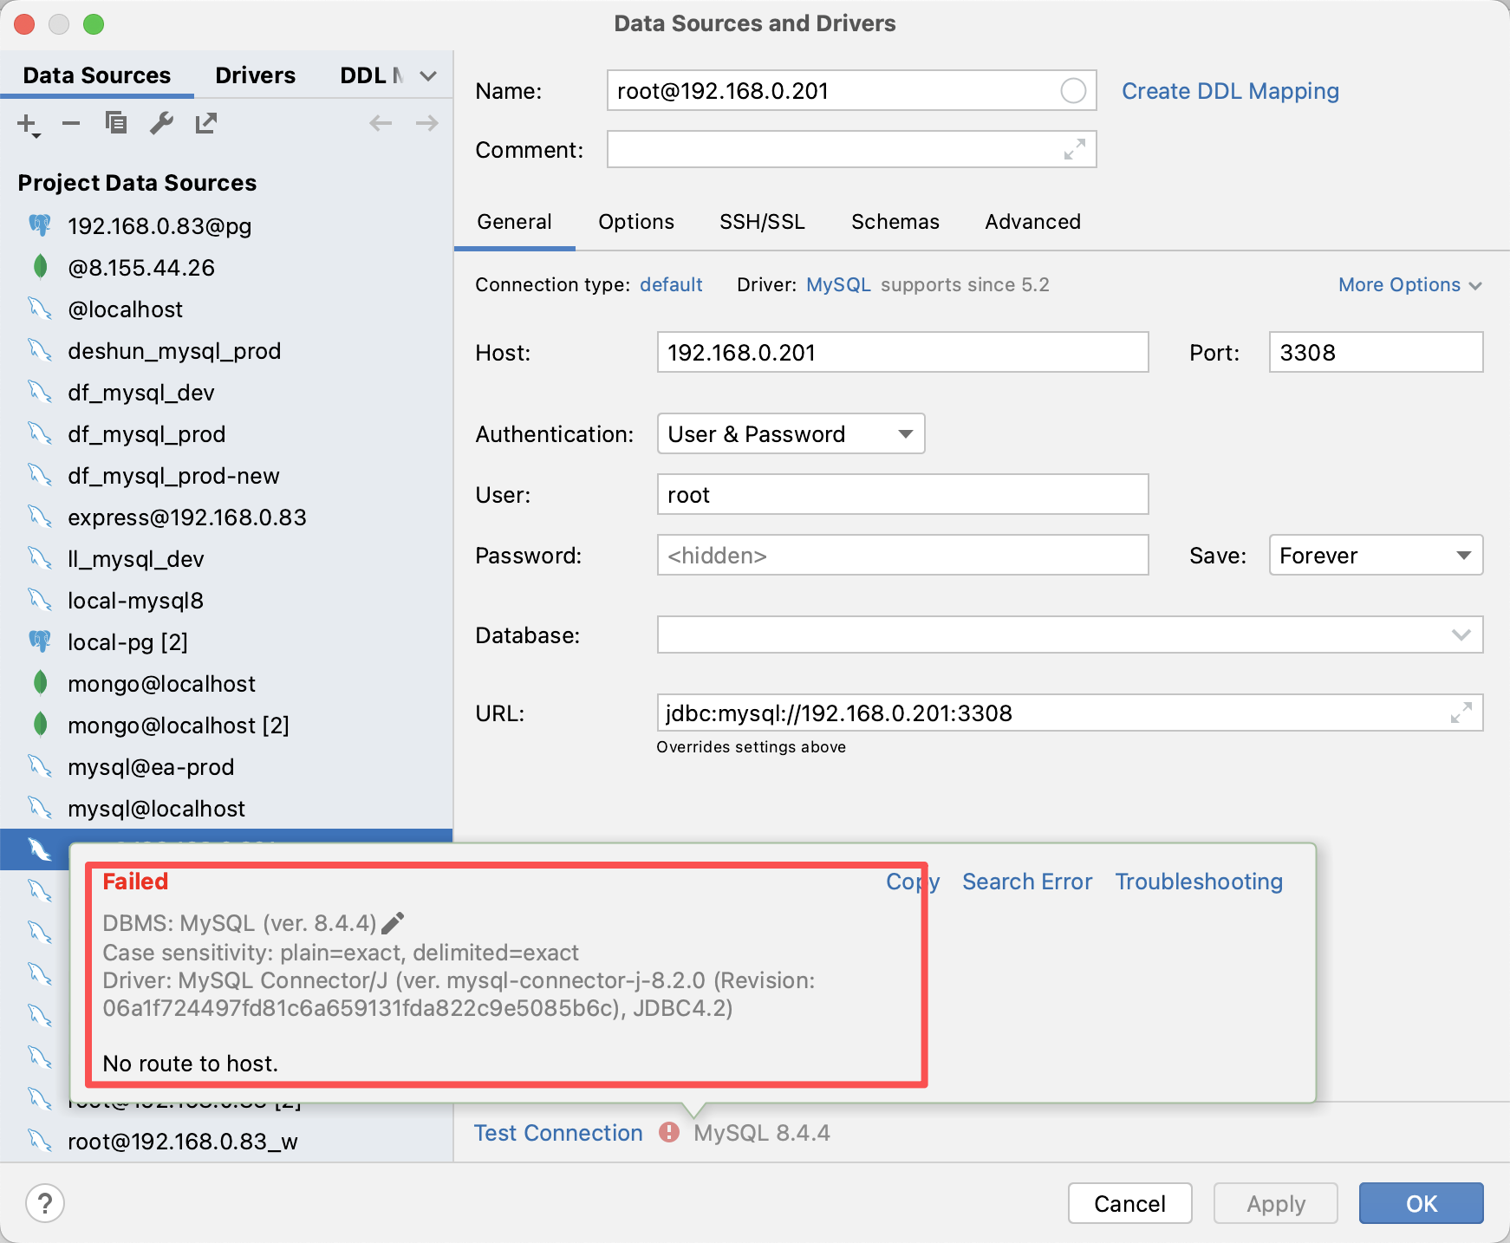Click the make global export icon
1510x1243 pixels.
coord(205,124)
